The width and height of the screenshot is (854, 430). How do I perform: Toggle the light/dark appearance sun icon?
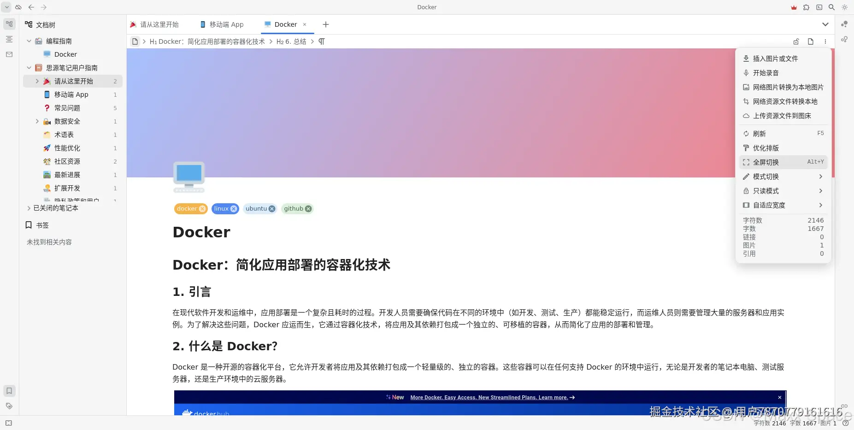point(844,7)
